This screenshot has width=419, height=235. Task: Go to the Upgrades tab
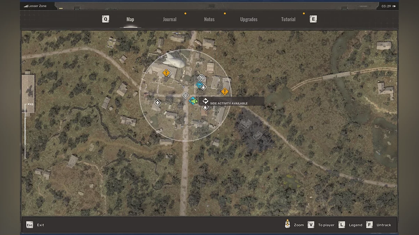click(x=249, y=19)
